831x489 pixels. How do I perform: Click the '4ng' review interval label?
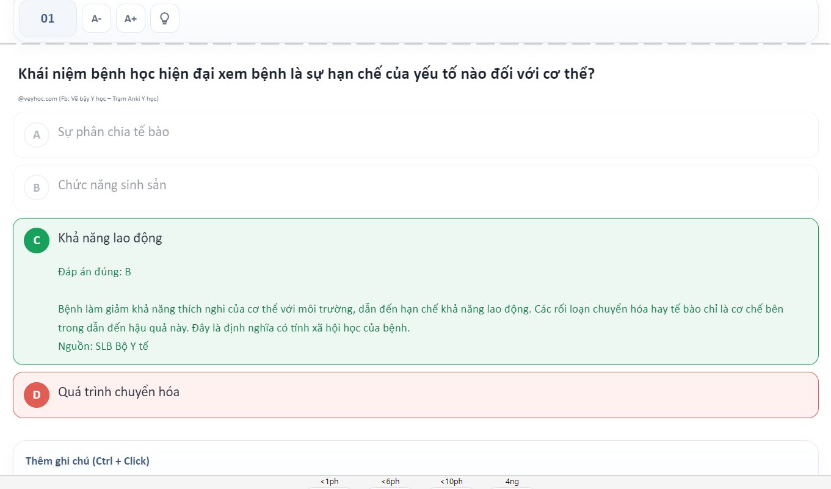[512, 482]
